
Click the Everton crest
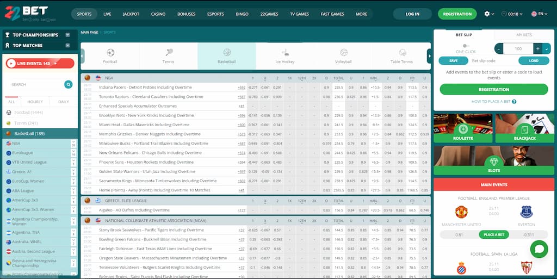(527, 212)
